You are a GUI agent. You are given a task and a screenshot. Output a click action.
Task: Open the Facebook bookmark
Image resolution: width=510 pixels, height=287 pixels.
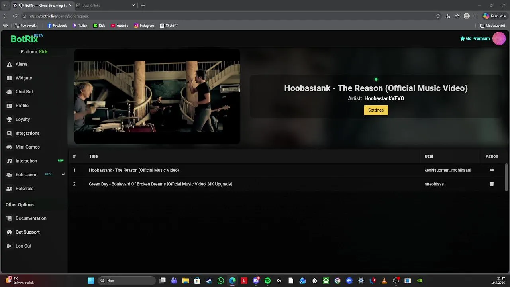tap(57, 26)
